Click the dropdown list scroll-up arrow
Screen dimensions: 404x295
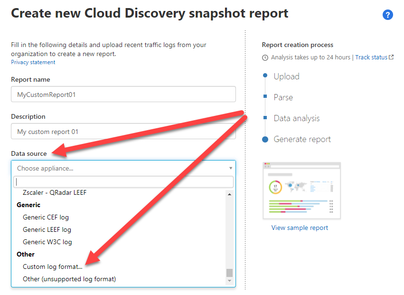click(x=230, y=194)
